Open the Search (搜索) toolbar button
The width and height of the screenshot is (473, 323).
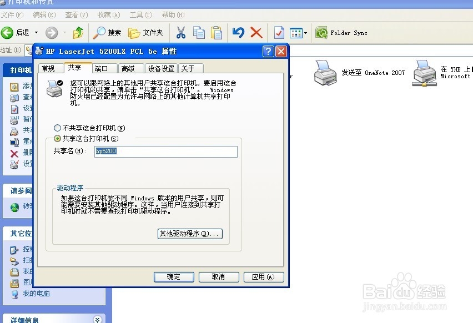click(x=107, y=33)
